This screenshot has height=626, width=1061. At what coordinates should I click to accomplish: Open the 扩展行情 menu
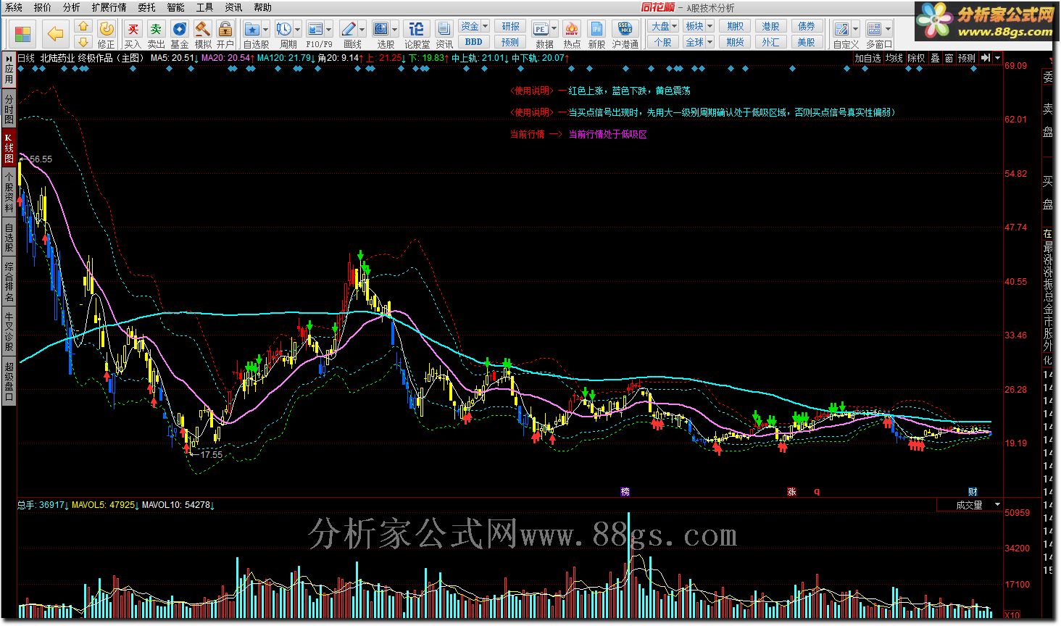pos(109,7)
